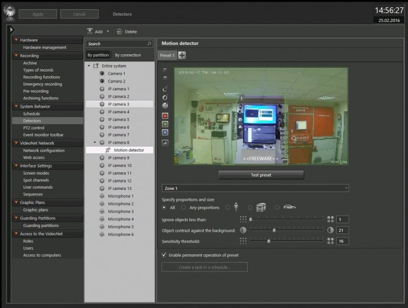Viewport: 408px width, 308px height.
Task: Click the person proportion icon
Action: (236, 207)
